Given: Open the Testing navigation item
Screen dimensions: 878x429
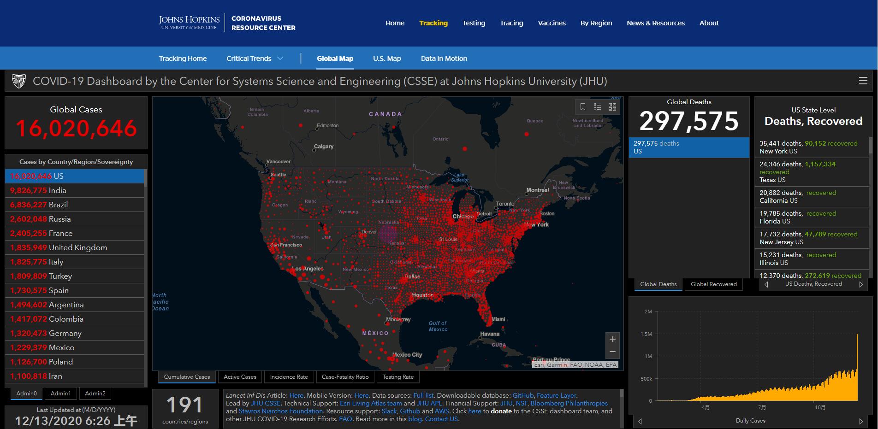Looking at the screenshot, I should (474, 23).
